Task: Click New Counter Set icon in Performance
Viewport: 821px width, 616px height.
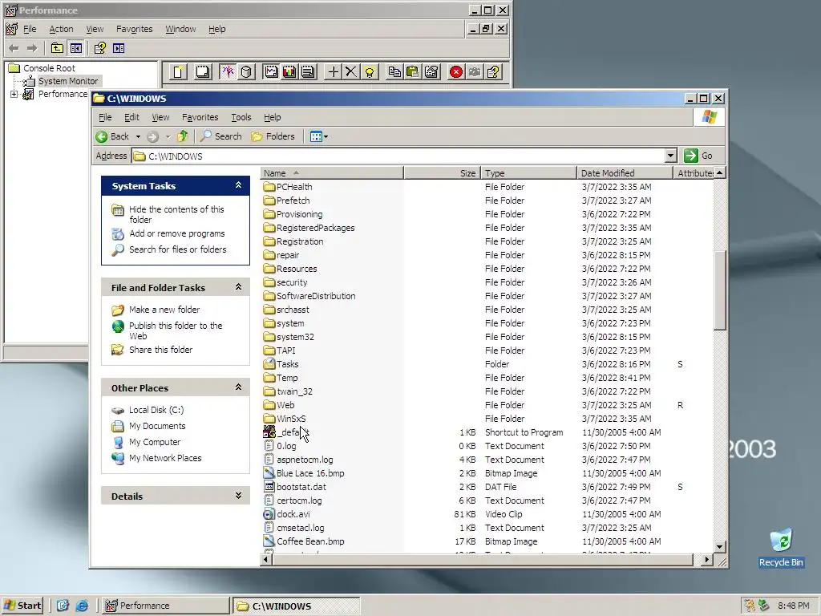Action: pos(178,71)
